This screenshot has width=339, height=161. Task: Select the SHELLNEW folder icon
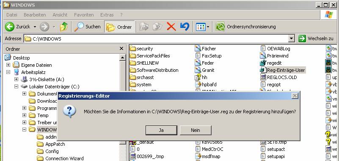point(132,63)
